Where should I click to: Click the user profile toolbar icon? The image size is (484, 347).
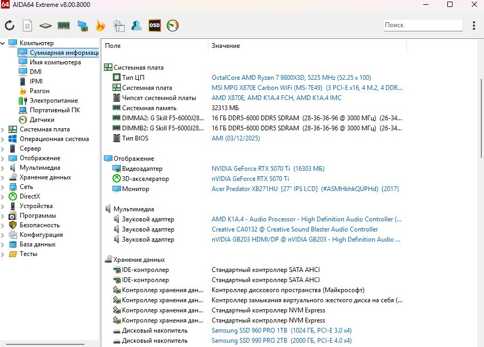click(136, 25)
